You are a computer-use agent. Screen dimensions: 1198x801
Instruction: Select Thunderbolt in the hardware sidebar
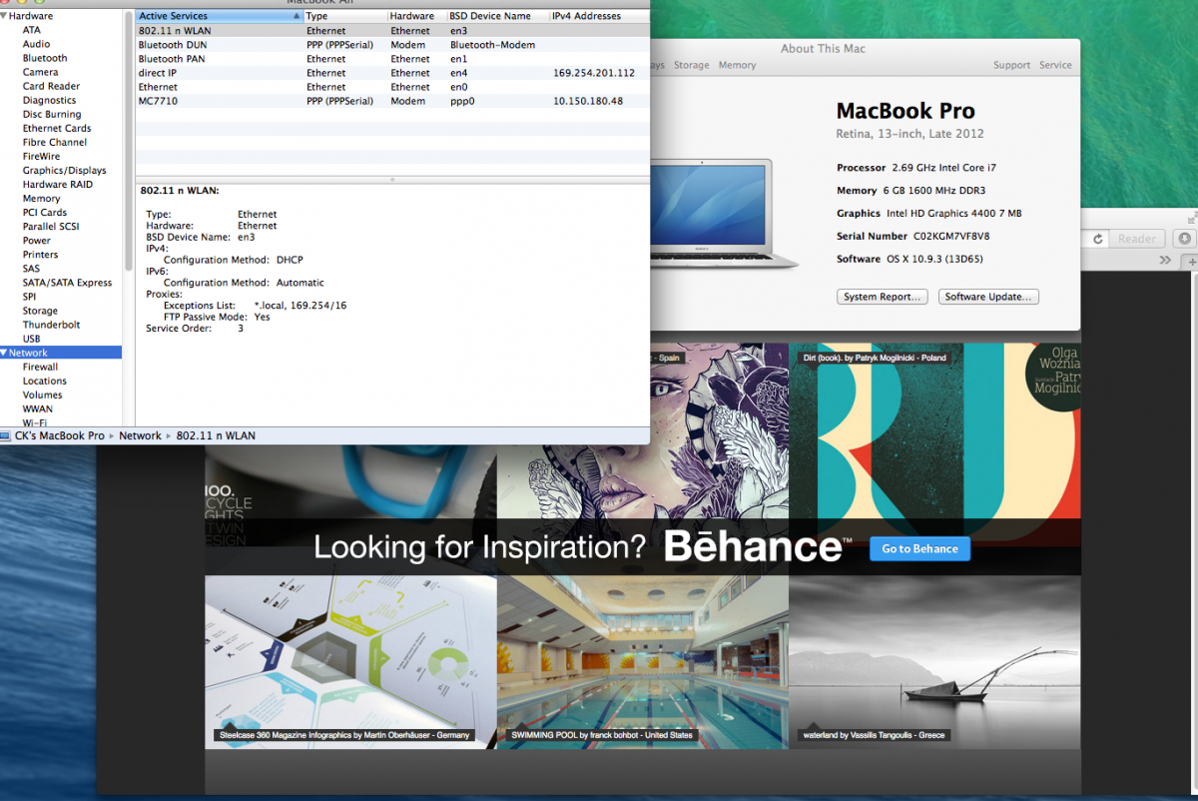point(51,325)
